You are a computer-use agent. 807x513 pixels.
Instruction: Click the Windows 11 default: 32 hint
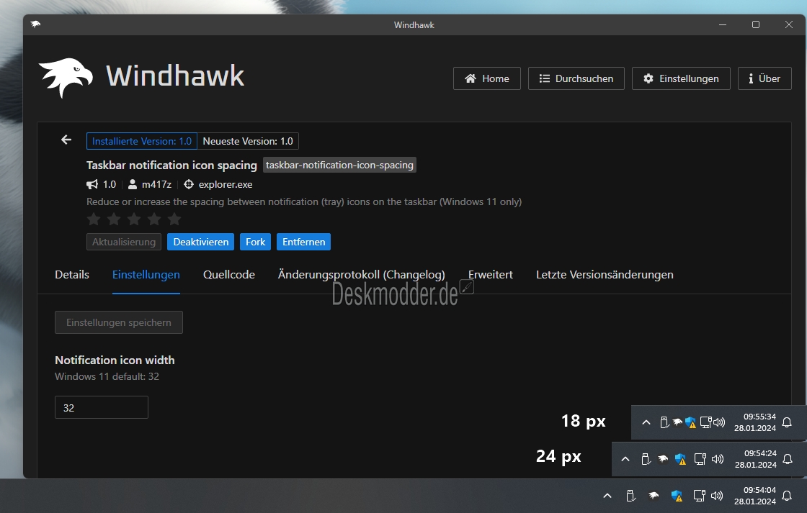(x=107, y=376)
